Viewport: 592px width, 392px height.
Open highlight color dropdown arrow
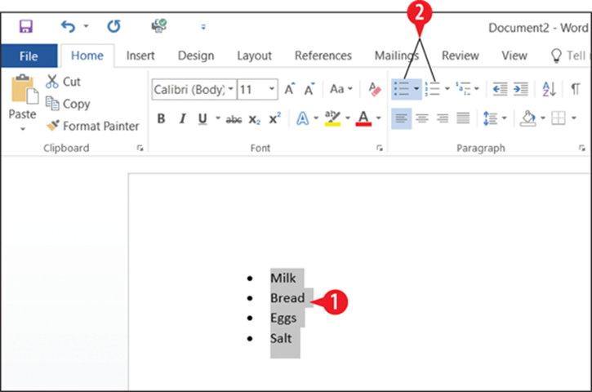[x=348, y=118]
